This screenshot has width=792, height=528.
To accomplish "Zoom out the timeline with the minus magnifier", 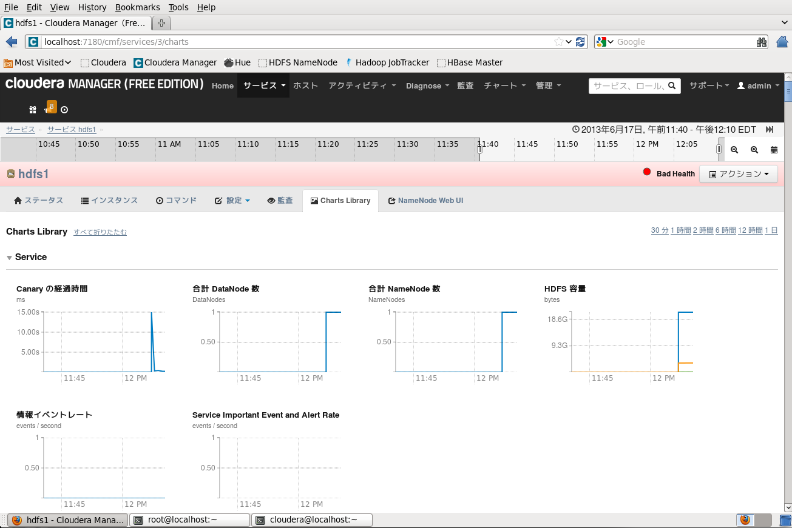I will [734, 150].
